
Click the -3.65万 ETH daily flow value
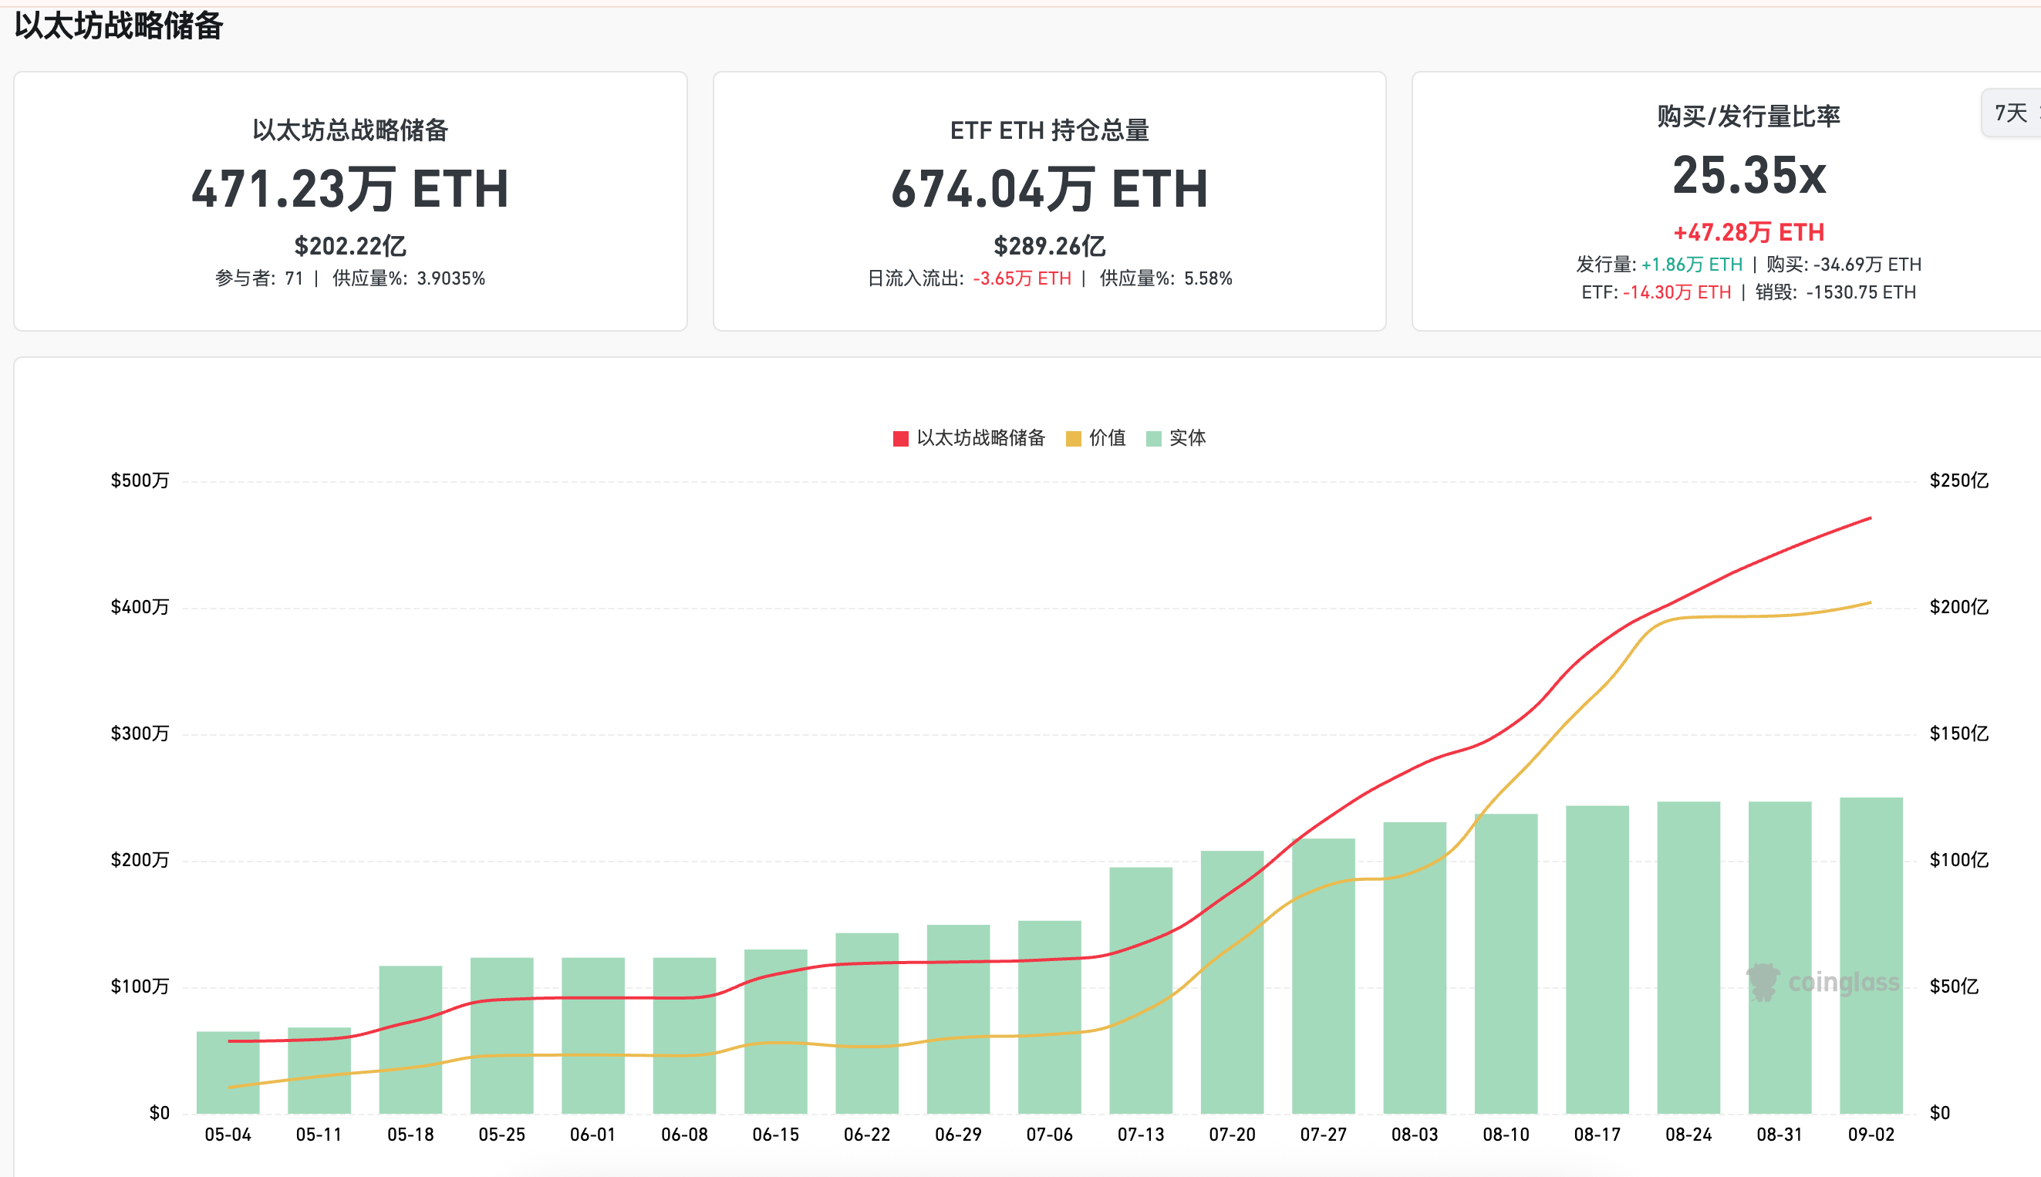click(x=1022, y=278)
